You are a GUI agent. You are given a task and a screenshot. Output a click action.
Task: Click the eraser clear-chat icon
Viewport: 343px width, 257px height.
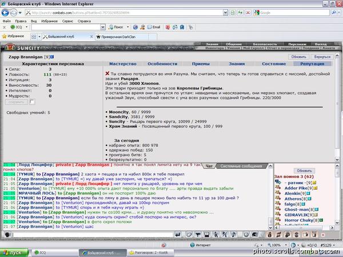[x=189, y=235]
